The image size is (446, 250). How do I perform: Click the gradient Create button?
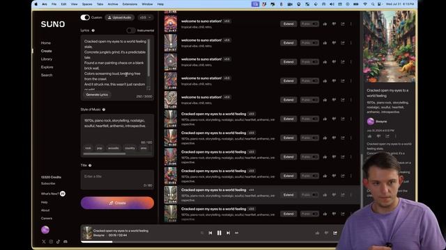tap(117, 203)
